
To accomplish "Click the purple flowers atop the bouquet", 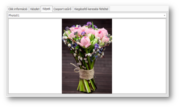I will tap(89, 24).
